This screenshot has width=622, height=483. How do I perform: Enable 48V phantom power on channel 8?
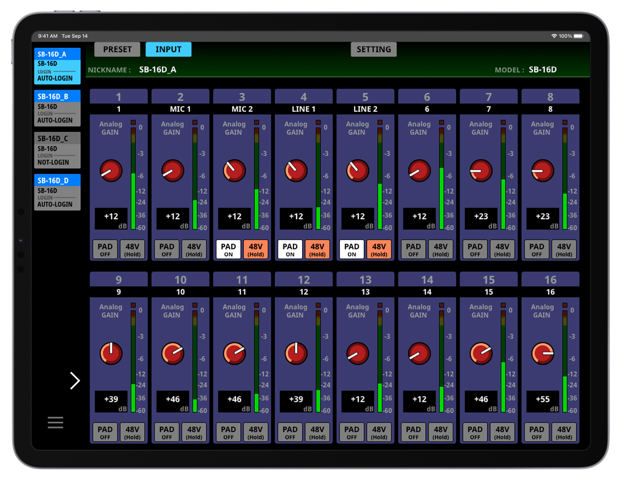[564, 250]
